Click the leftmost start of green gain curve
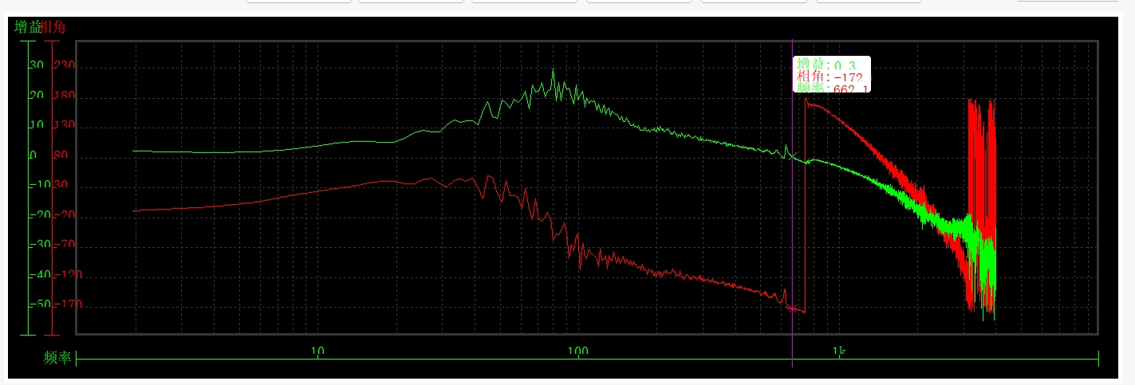 [134, 150]
